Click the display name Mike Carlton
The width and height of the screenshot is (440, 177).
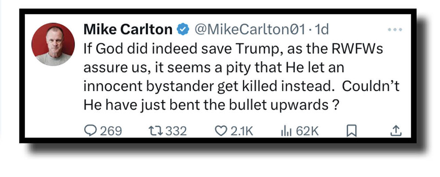[x=128, y=30]
